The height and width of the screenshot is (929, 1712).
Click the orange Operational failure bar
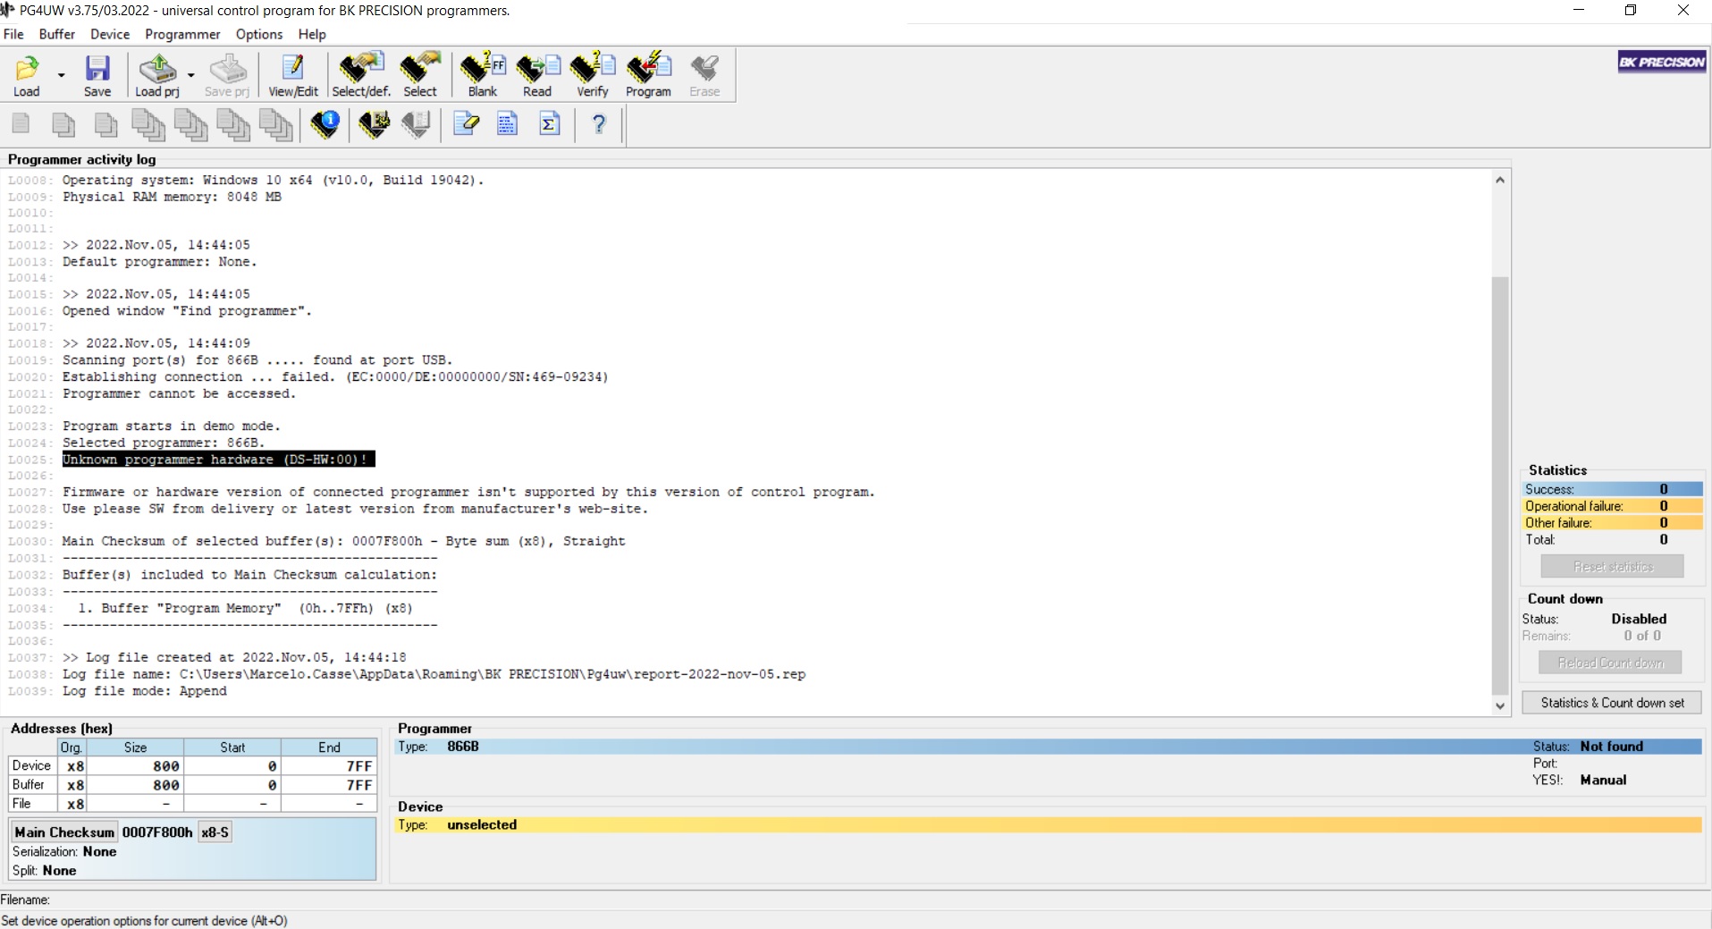click(x=1612, y=506)
